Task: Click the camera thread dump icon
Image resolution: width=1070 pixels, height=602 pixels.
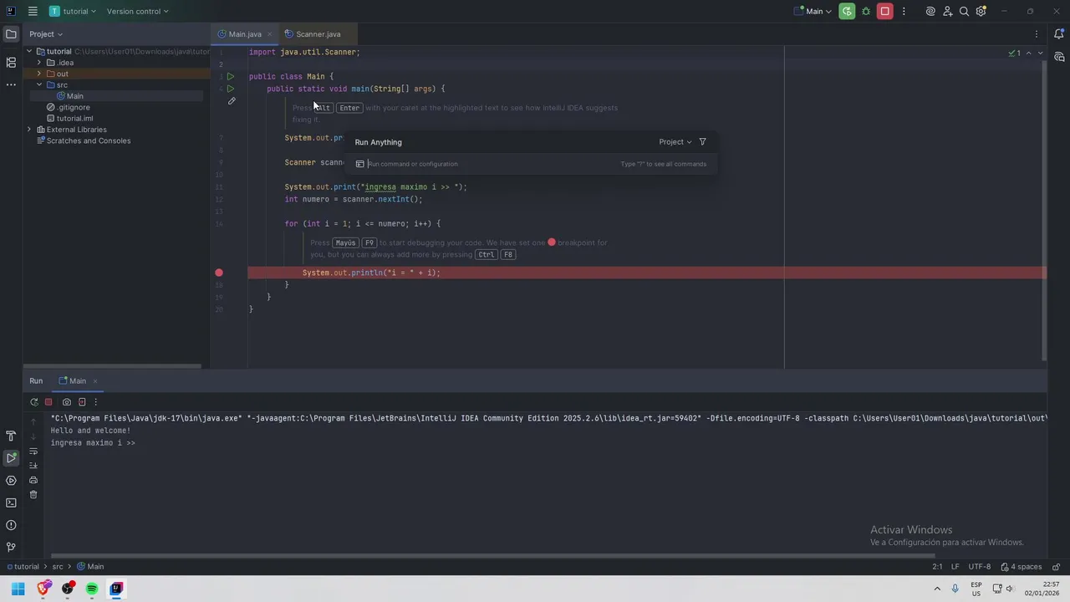Action: coord(67,402)
